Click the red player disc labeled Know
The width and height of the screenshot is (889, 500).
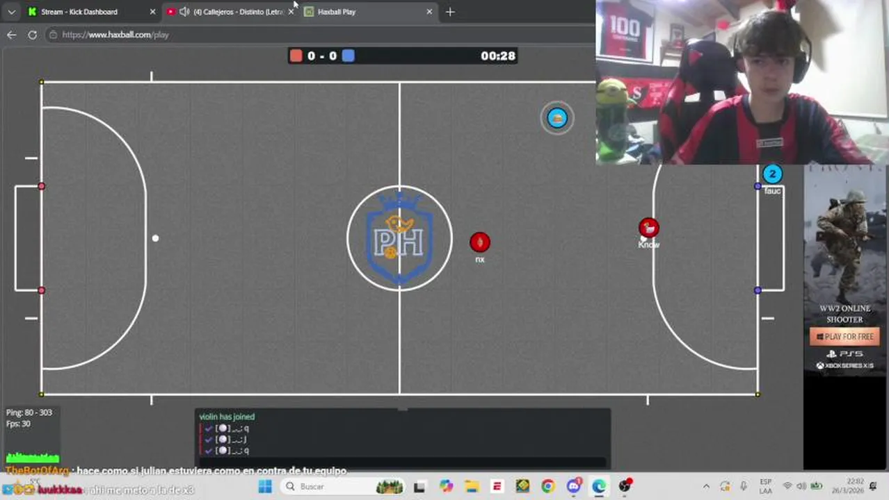coord(649,228)
